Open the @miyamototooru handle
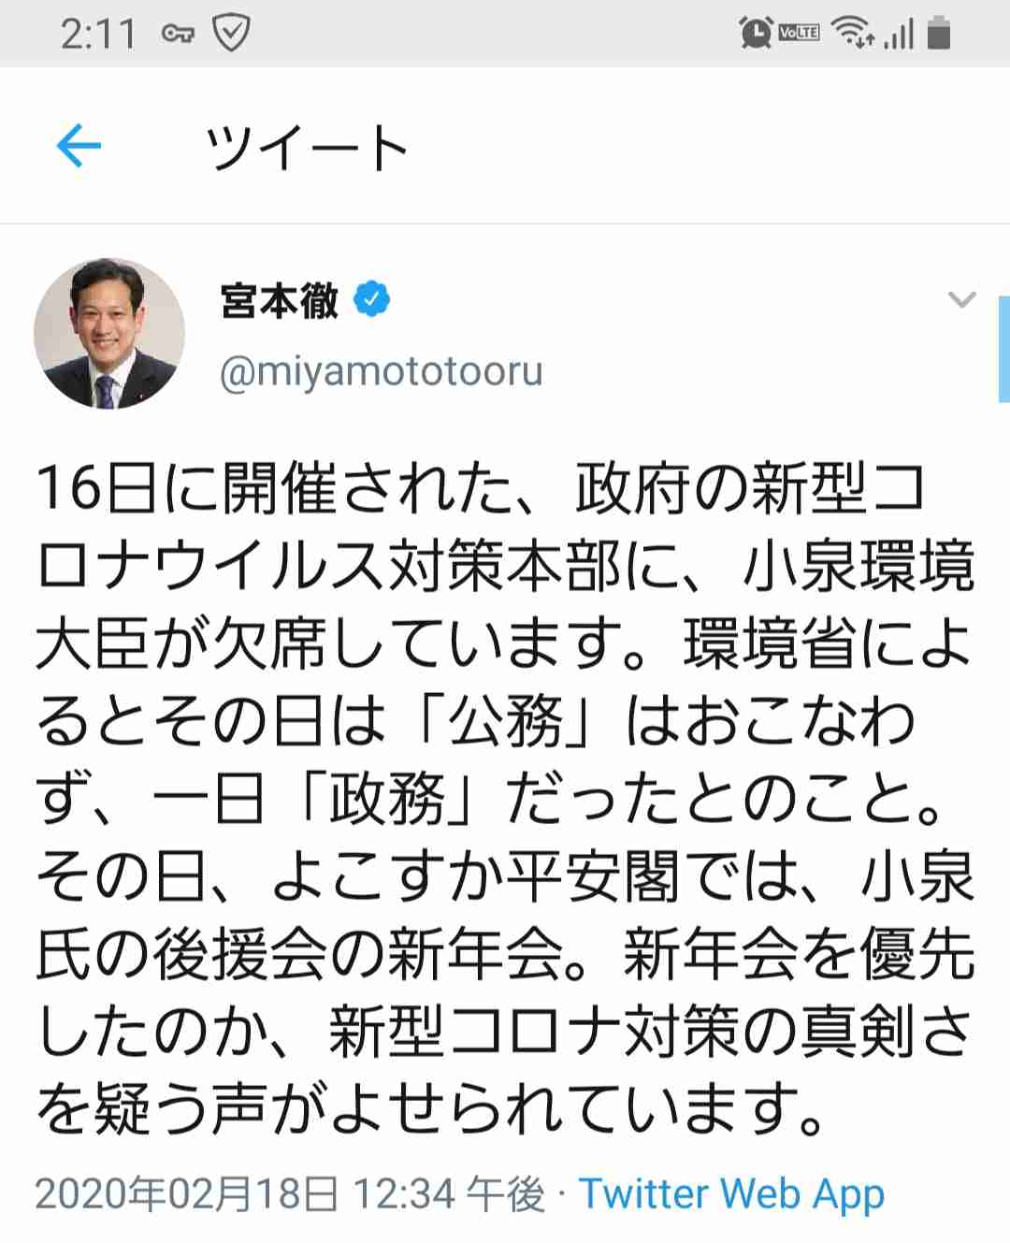The image size is (1010, 1243). click(x=382, y=371)
